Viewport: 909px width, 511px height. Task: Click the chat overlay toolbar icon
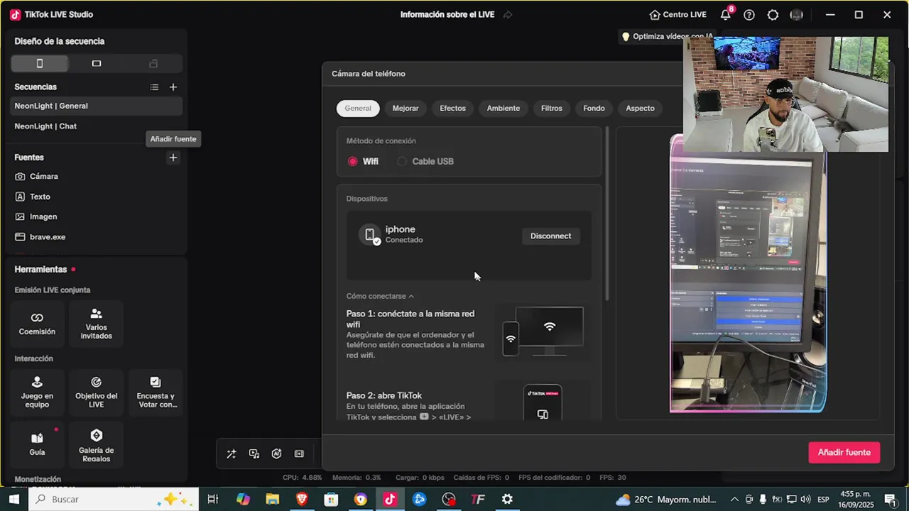pyautogui.click(x=254, y=454)
